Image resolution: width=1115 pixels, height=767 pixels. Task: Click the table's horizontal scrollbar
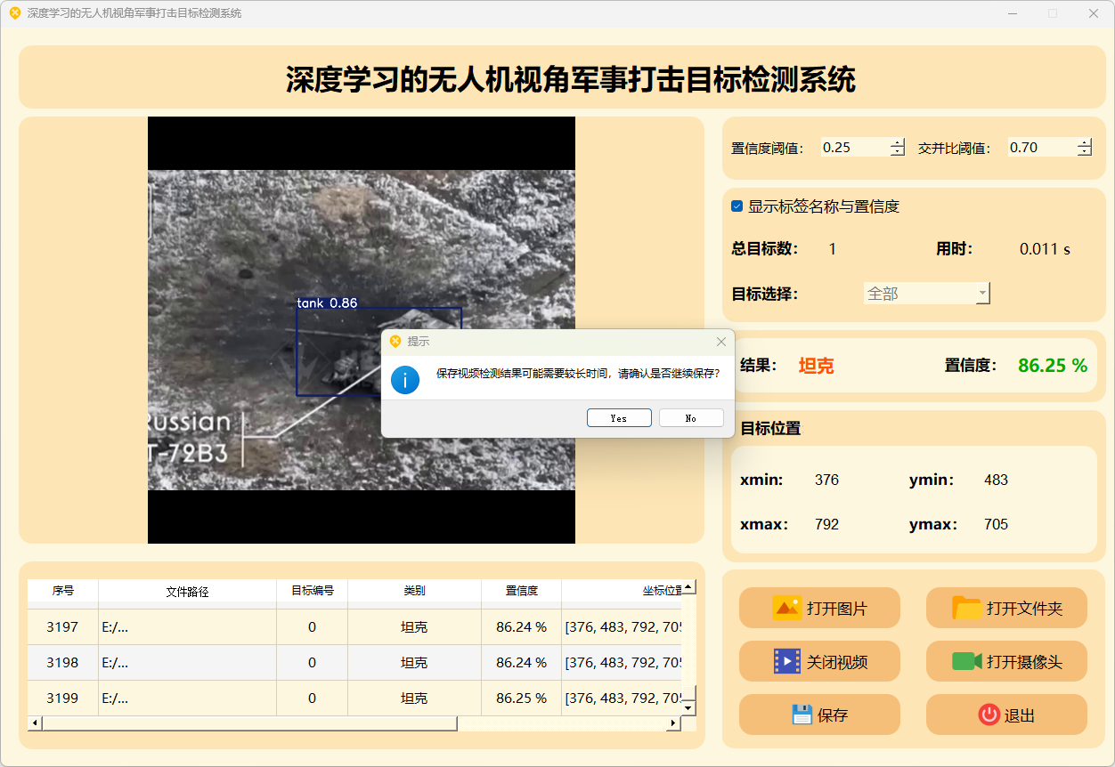pyautogui.click(x=249, y=723)
